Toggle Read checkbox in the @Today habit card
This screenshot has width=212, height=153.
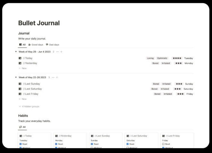coord(21,144)
